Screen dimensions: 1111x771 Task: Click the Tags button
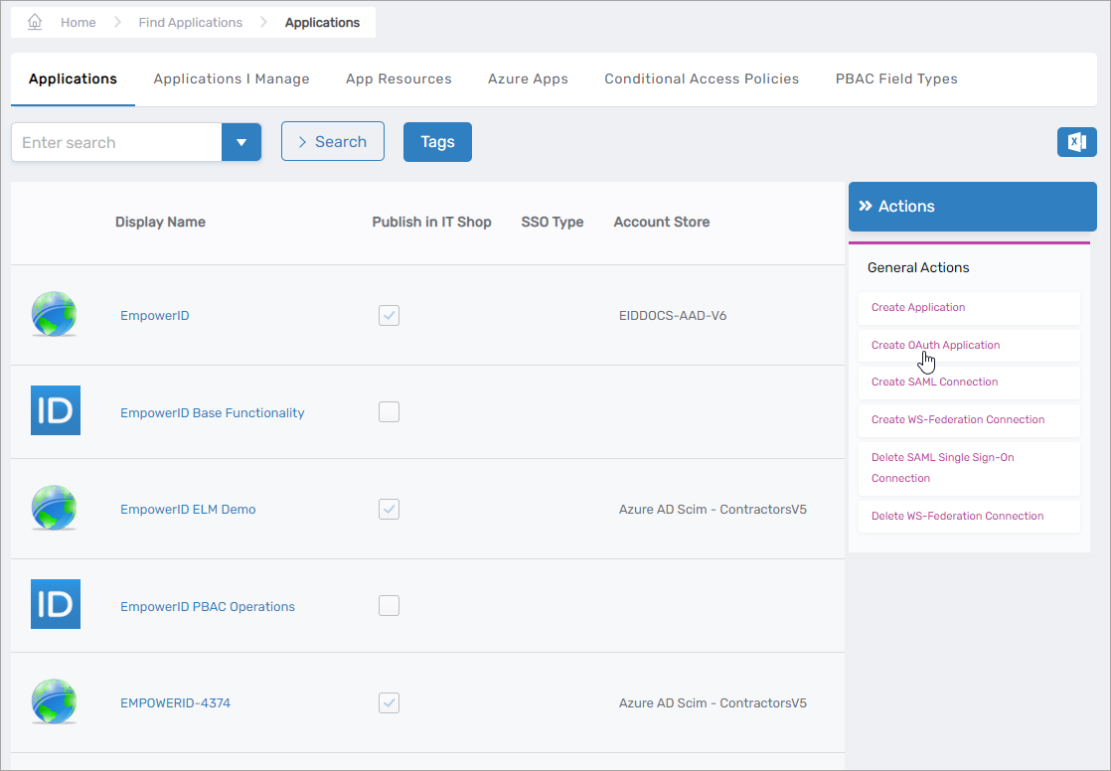pyautogui.click(x=437, y=142)
